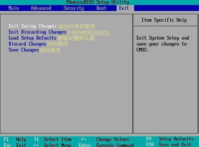Pick the Discard Changes option
The width and height of the screenshot is (199, 147).
point(27,44)
